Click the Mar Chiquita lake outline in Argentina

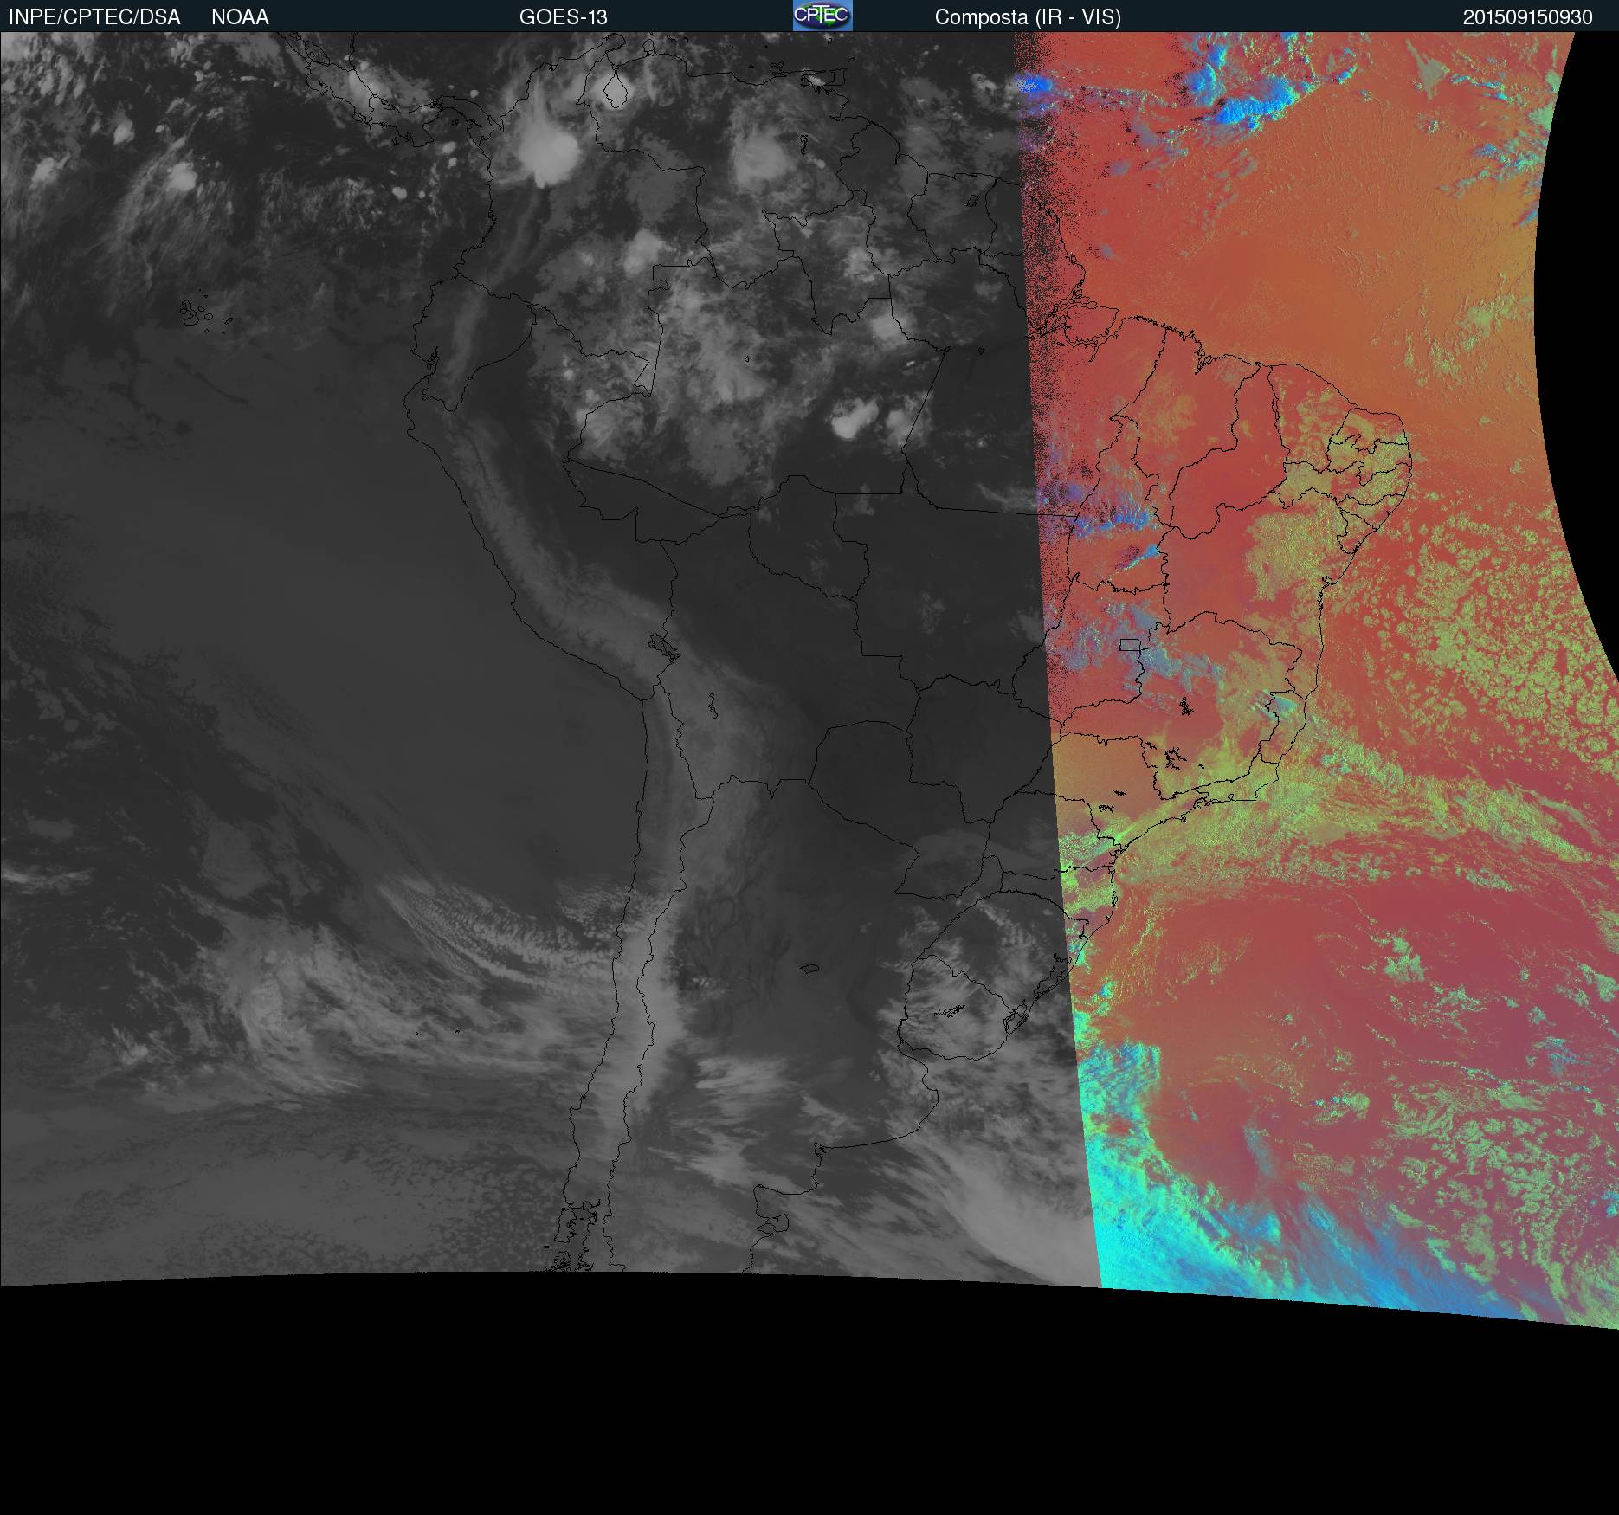tap(810, 969)
